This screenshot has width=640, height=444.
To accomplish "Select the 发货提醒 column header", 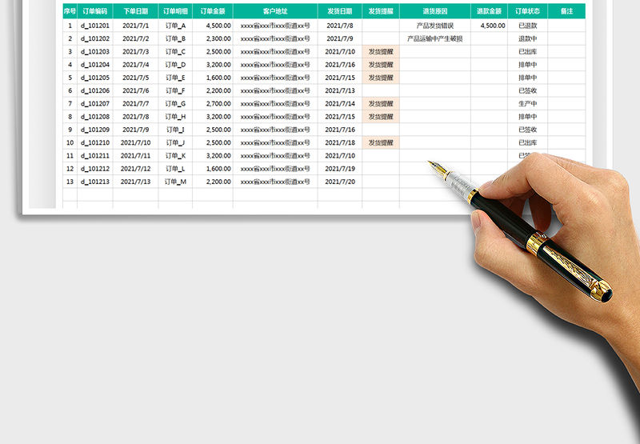I will tap(381, 12).
